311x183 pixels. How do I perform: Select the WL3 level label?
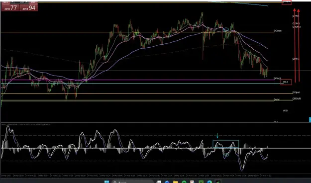(x=286, y=82)
